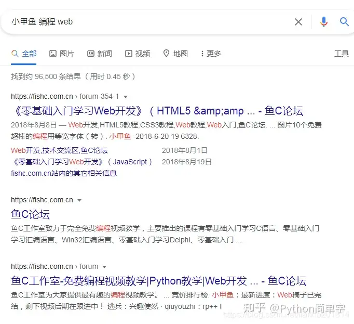Start voice search via microphone icon
The height and width of the screenshot is (324, 354).
pos(323,22)
